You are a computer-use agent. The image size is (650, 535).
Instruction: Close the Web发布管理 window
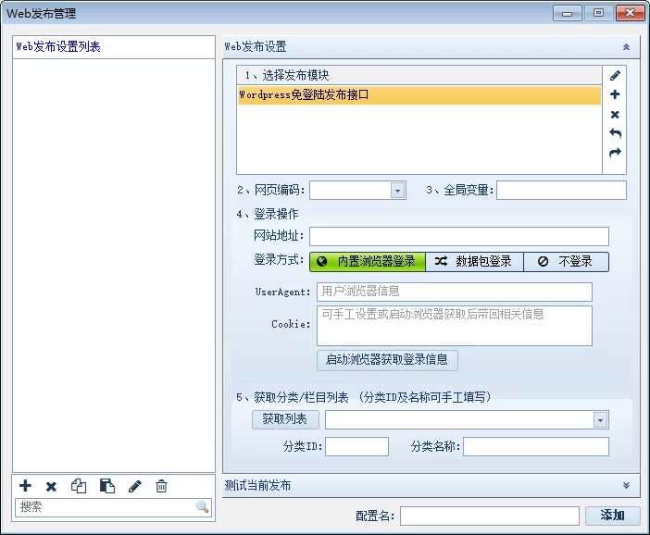(x=630, y=13)
